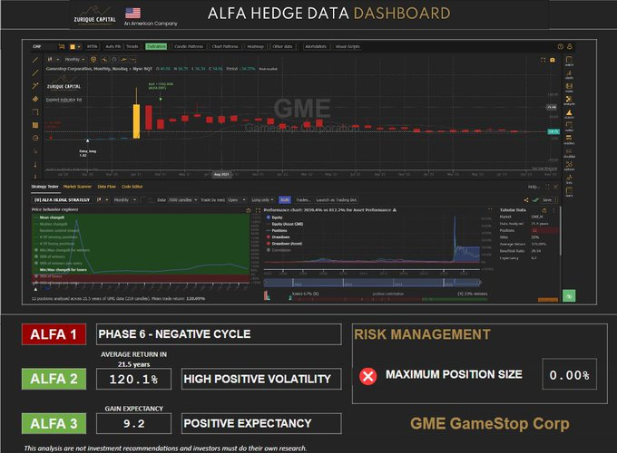Open the index panel in right sidebar

569,127
